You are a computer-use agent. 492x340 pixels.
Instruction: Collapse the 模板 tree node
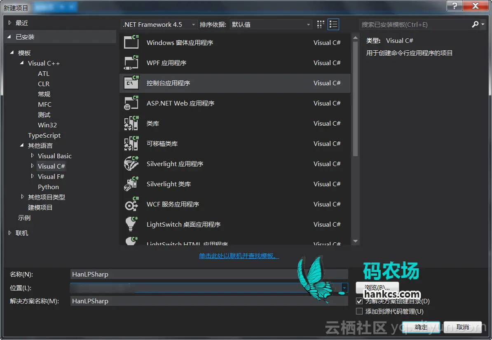[12, 52]
